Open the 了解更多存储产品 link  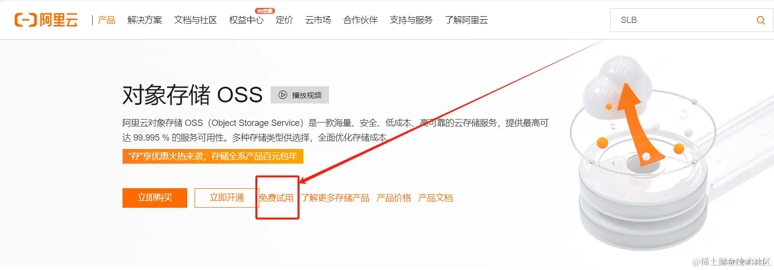coord(335,198)
